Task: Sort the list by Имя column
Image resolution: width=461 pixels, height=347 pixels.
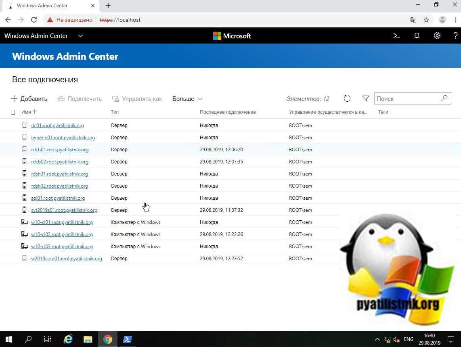Action: (26, 112)
